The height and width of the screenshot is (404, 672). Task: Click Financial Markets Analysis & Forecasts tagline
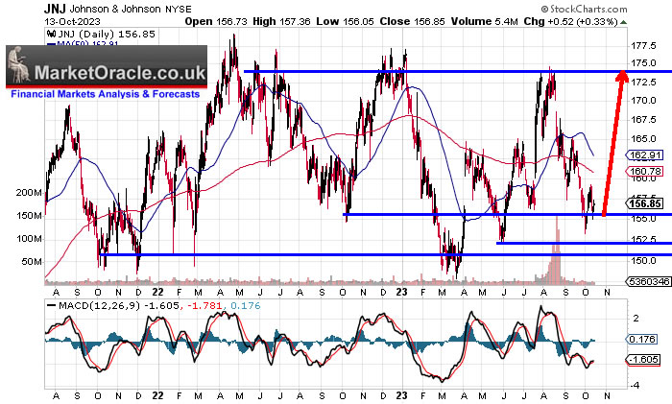[105, 94]
